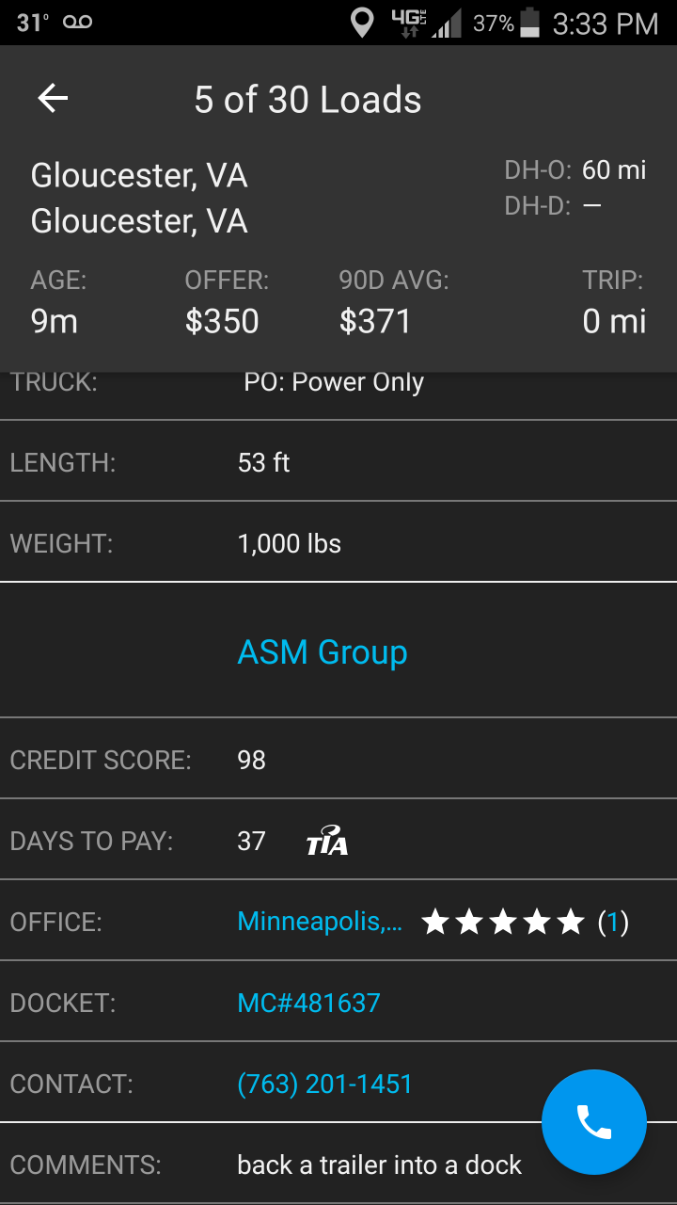Open the ASM Group company link

pos(323,651)
